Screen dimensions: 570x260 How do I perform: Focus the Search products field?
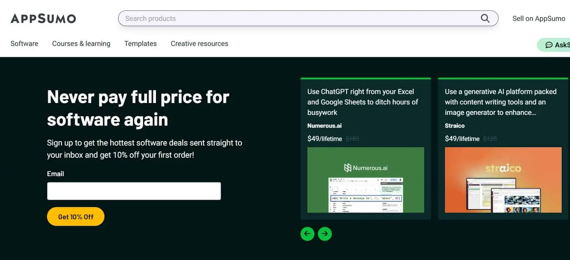[308, 18]
